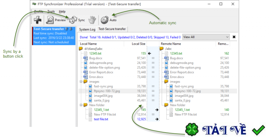
Task: Select remote New folder
Action: [178, 105]
